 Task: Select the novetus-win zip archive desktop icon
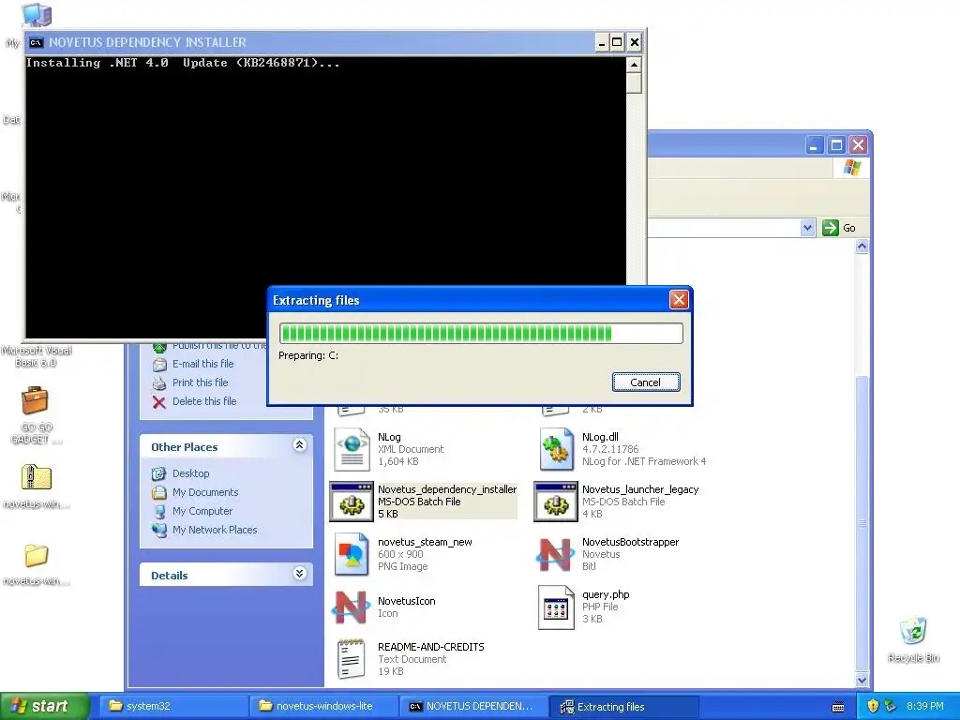pos(37,477)
